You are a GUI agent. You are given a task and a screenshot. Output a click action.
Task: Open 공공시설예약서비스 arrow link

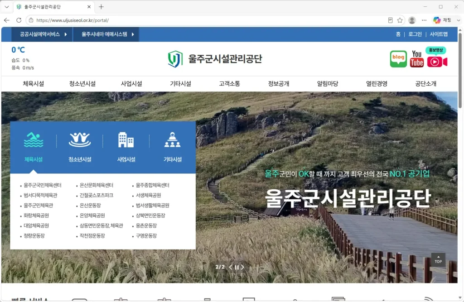[x=42, y=34]
